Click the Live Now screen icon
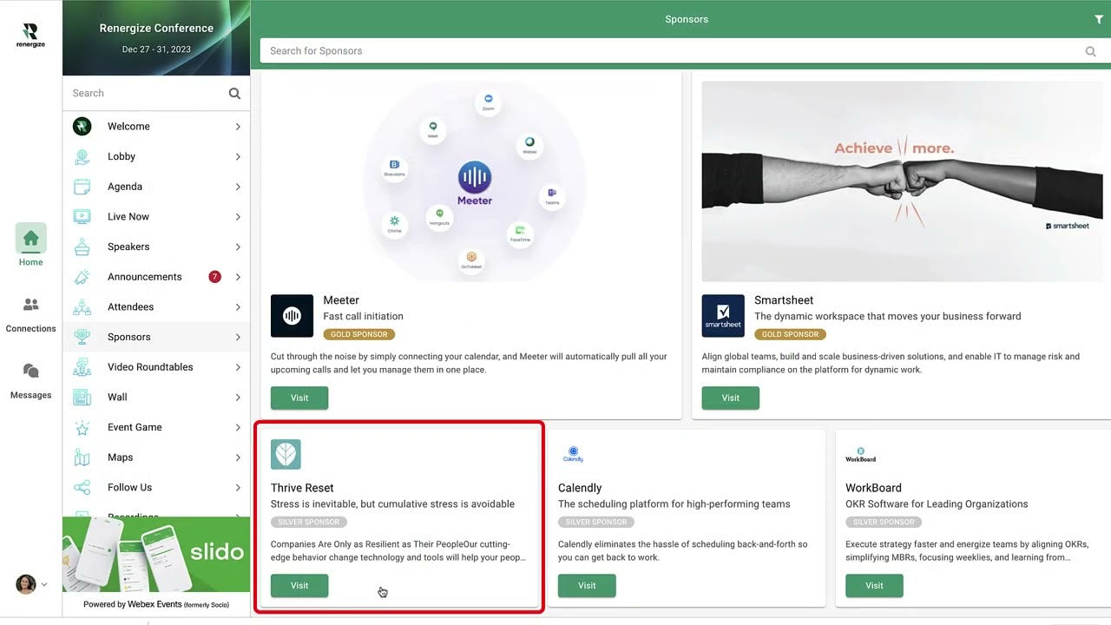This screenshot has height=625, width=1111. [x=82, y=217]
